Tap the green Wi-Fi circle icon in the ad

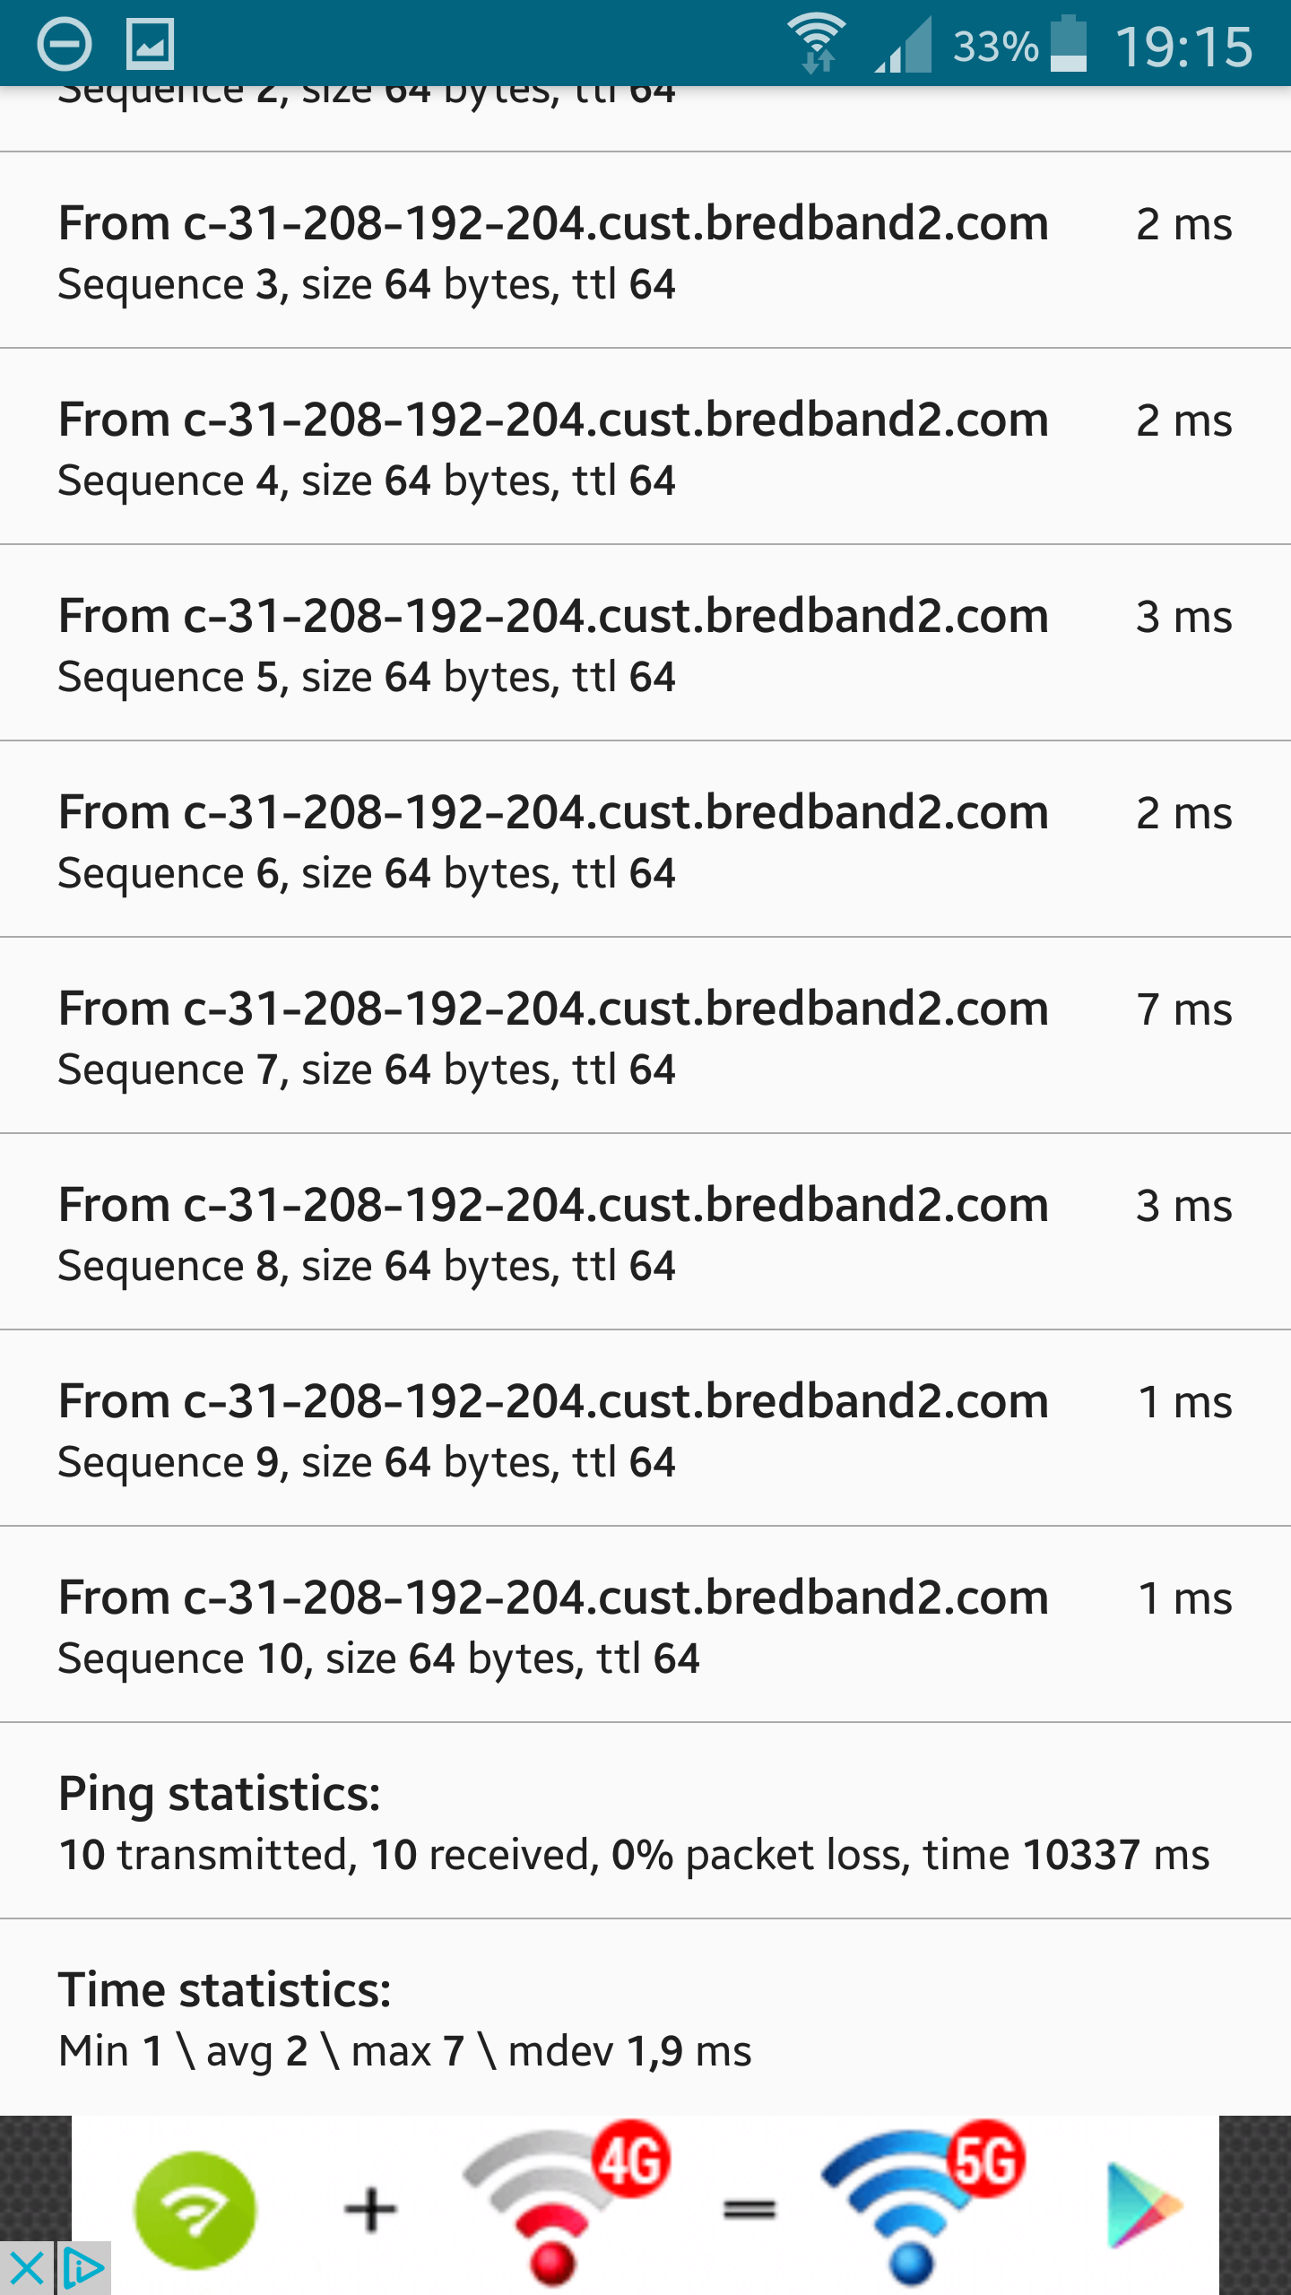(195, 2209)
